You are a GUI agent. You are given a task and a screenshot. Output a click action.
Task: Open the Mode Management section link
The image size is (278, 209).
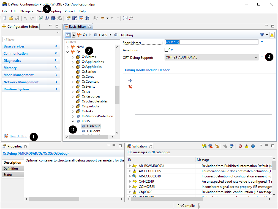[x=19, y=75]
